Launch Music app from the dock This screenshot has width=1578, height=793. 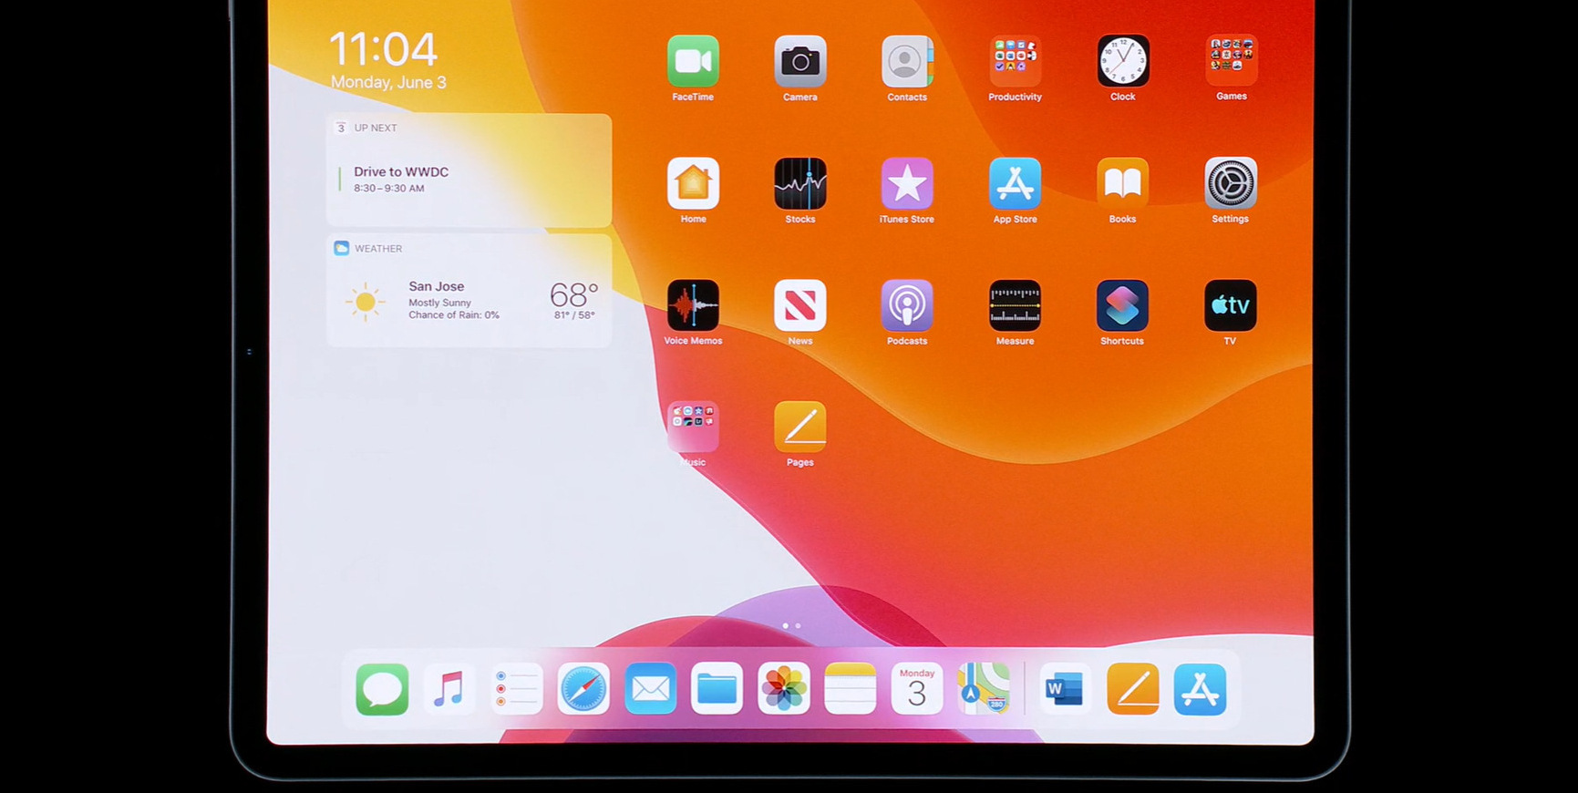pos(449,689)
